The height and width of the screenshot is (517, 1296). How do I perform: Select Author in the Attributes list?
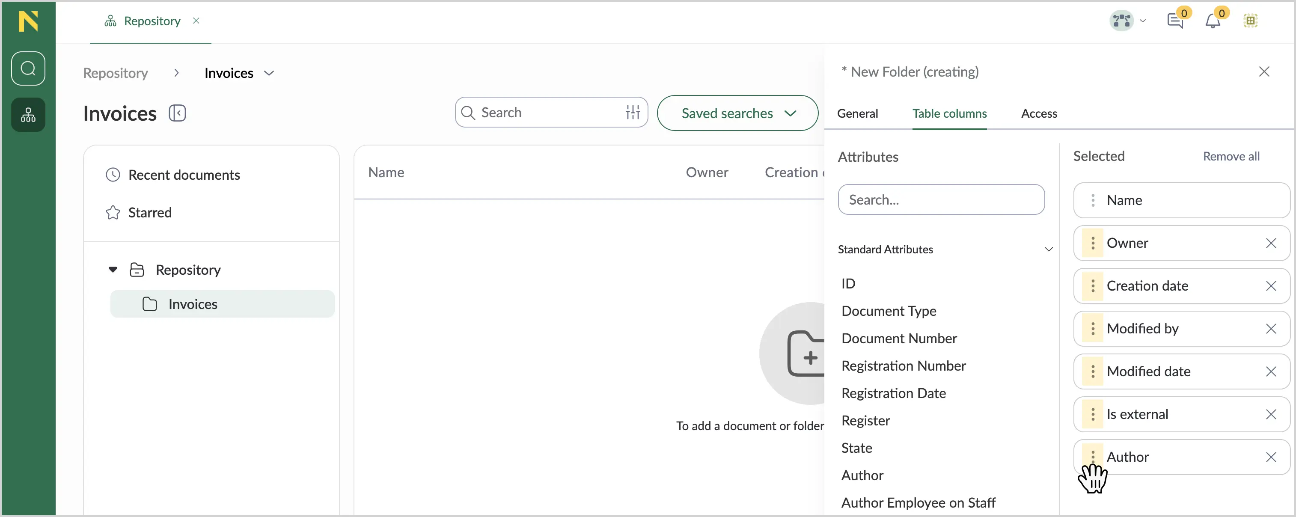pyautogui.click(x=862, y=475)
